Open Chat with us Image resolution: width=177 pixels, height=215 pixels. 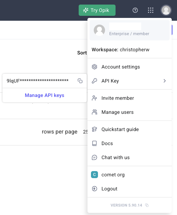(130, 157)
